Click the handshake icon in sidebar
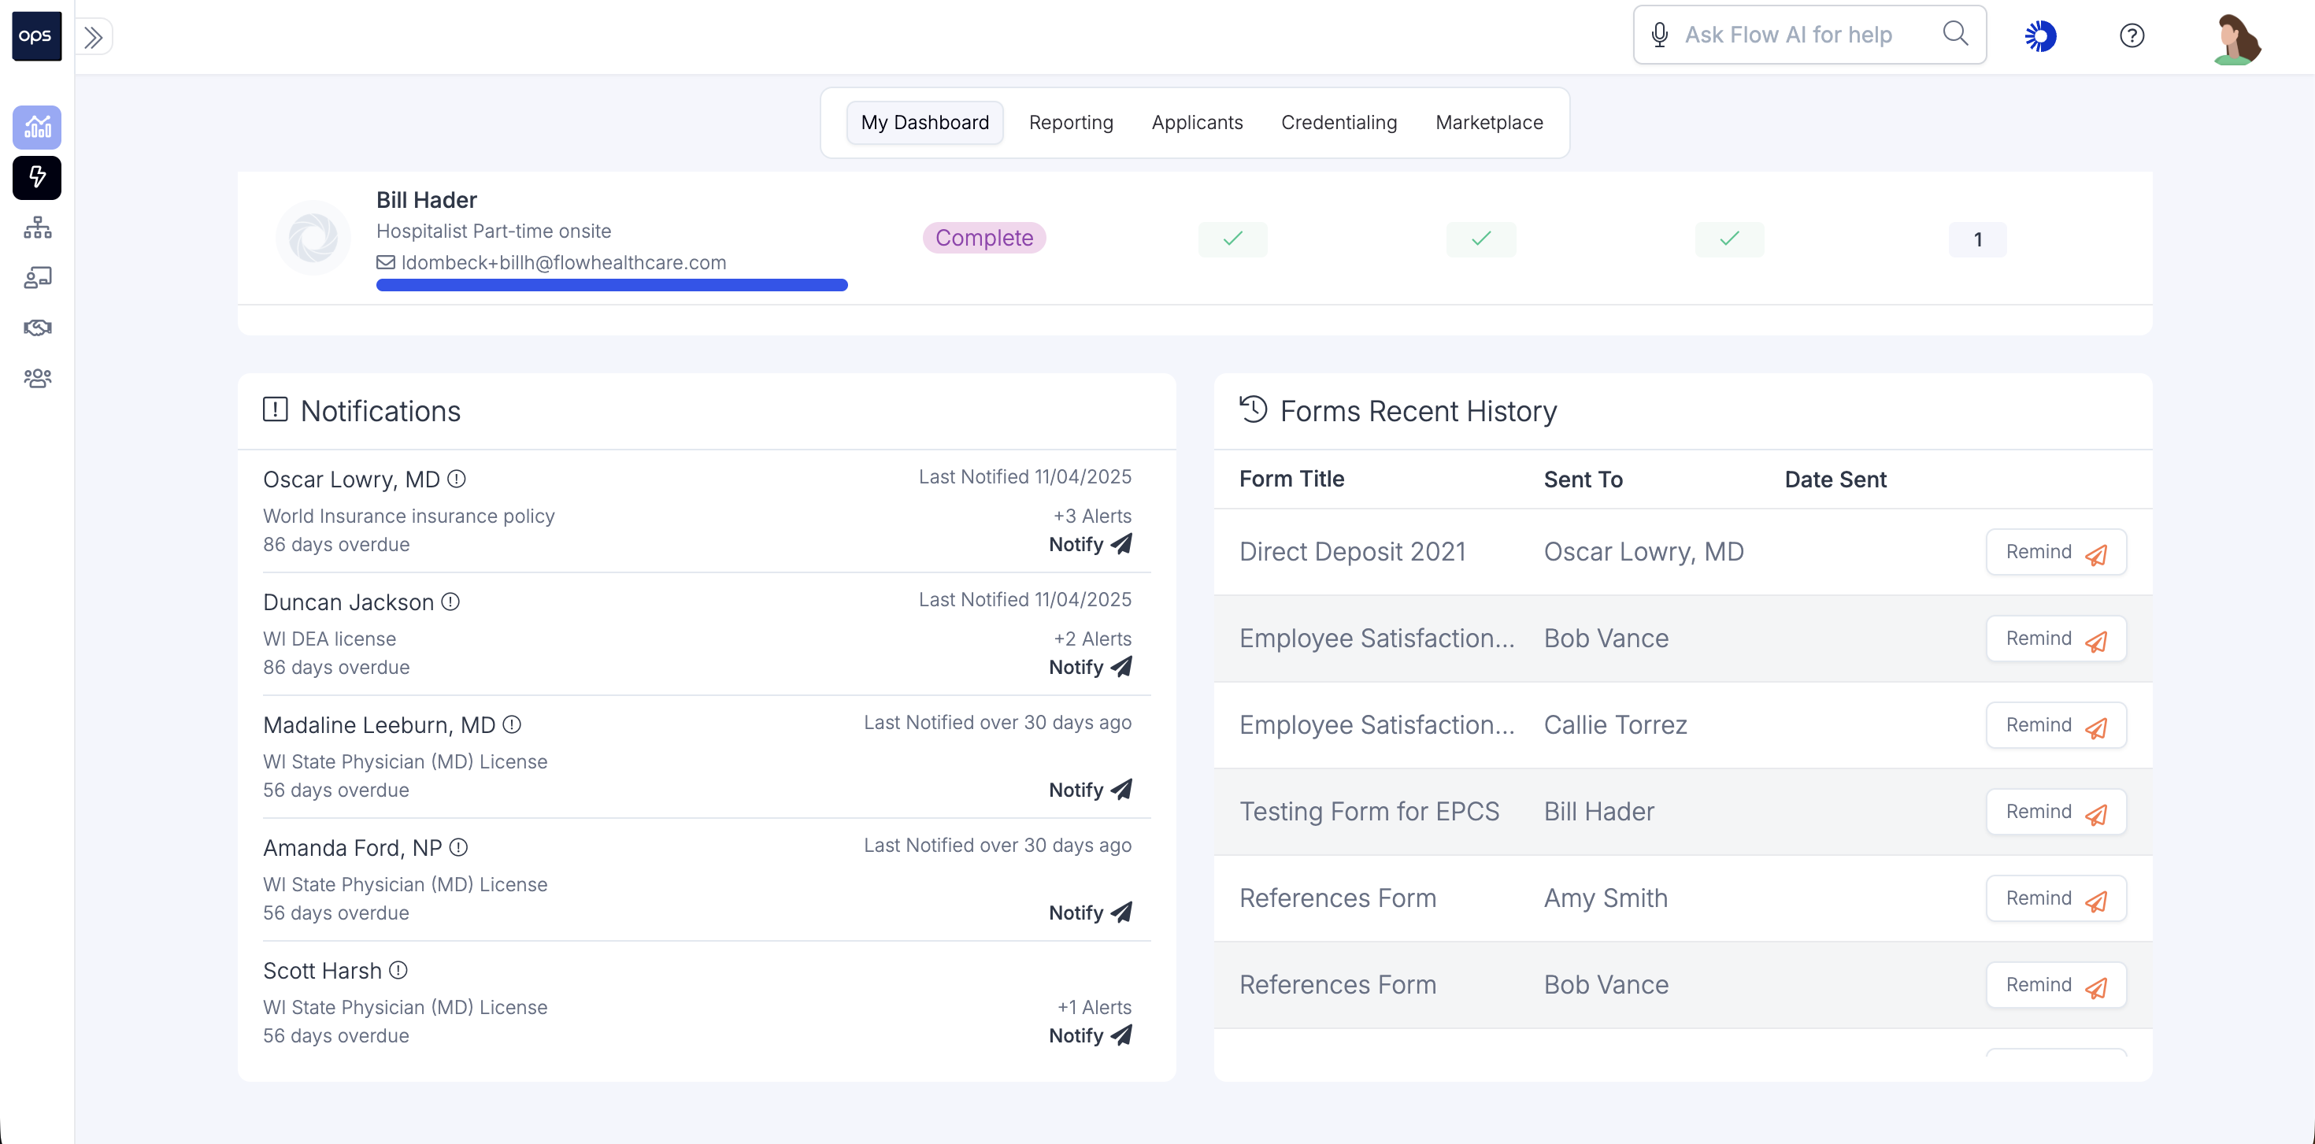 37,327
